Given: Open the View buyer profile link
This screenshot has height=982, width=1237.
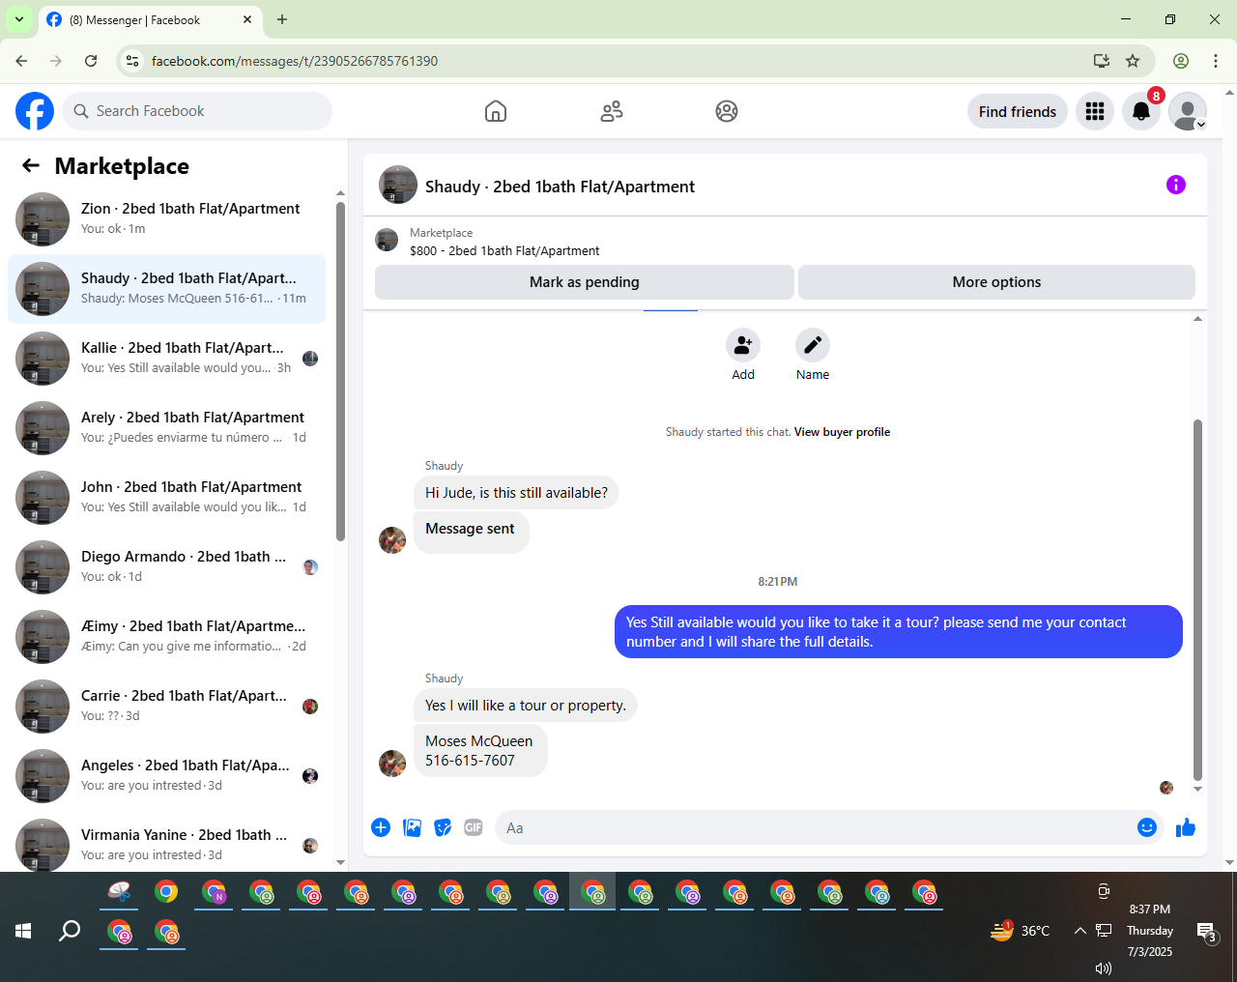Looking at the screenshot, I should point(842,432).
